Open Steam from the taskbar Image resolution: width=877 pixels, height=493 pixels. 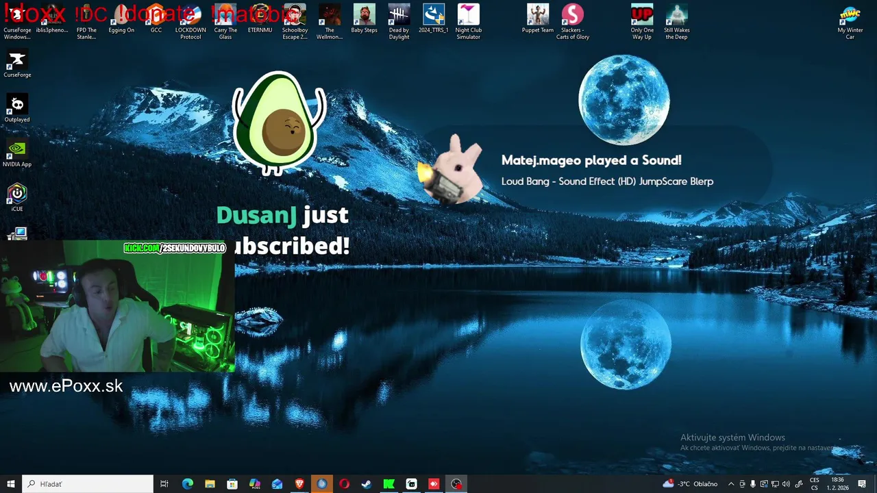(x=367, y=484)
